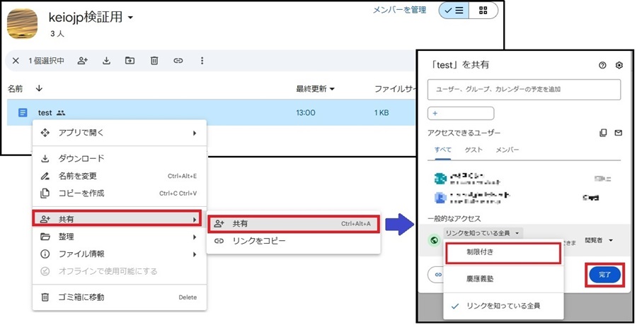Click the trash icon in selection toolbar
The height and width of the screenshot is (327, 637).
pyautogui.click(x=154, y=61)
